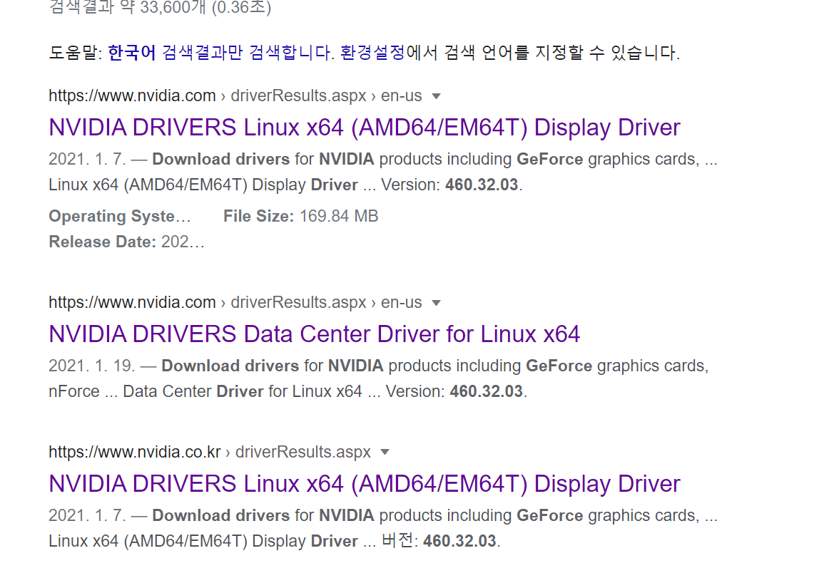The width and height of the screenshot is (824, 578).
Task: Open first NVIDIA DRIVERS Linux x64 Display Driver result
Action: (364, 128)
